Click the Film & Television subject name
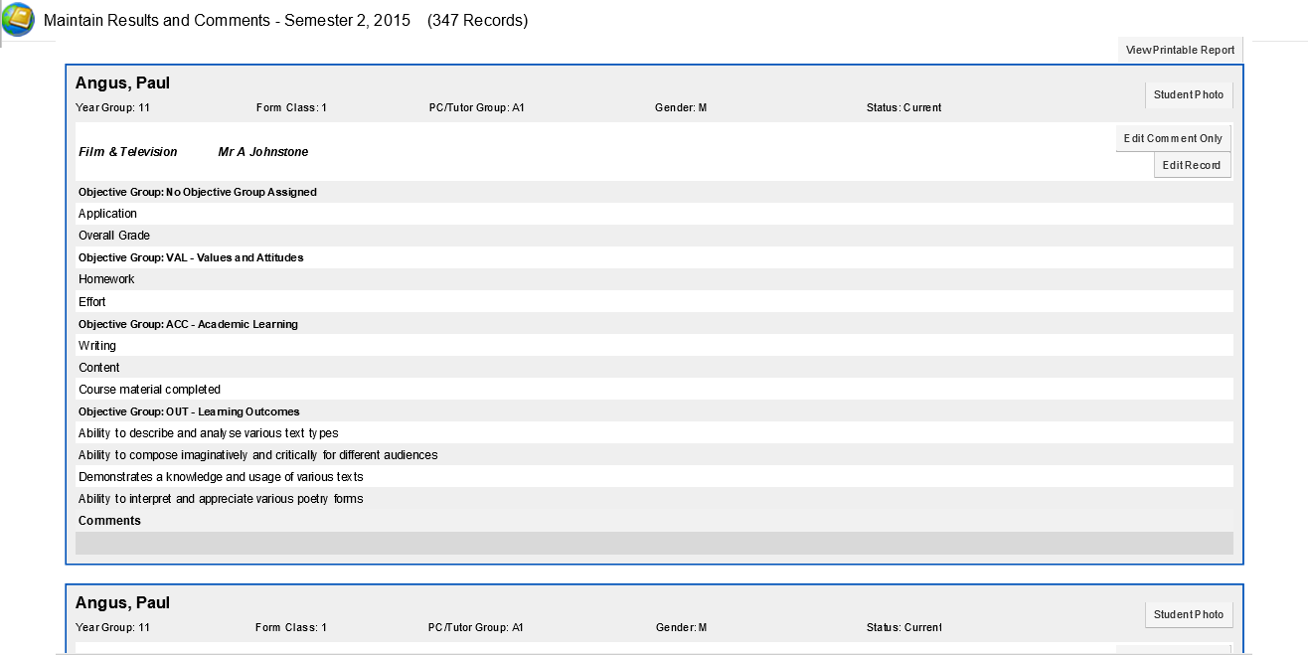 click(x=128, y=152)
